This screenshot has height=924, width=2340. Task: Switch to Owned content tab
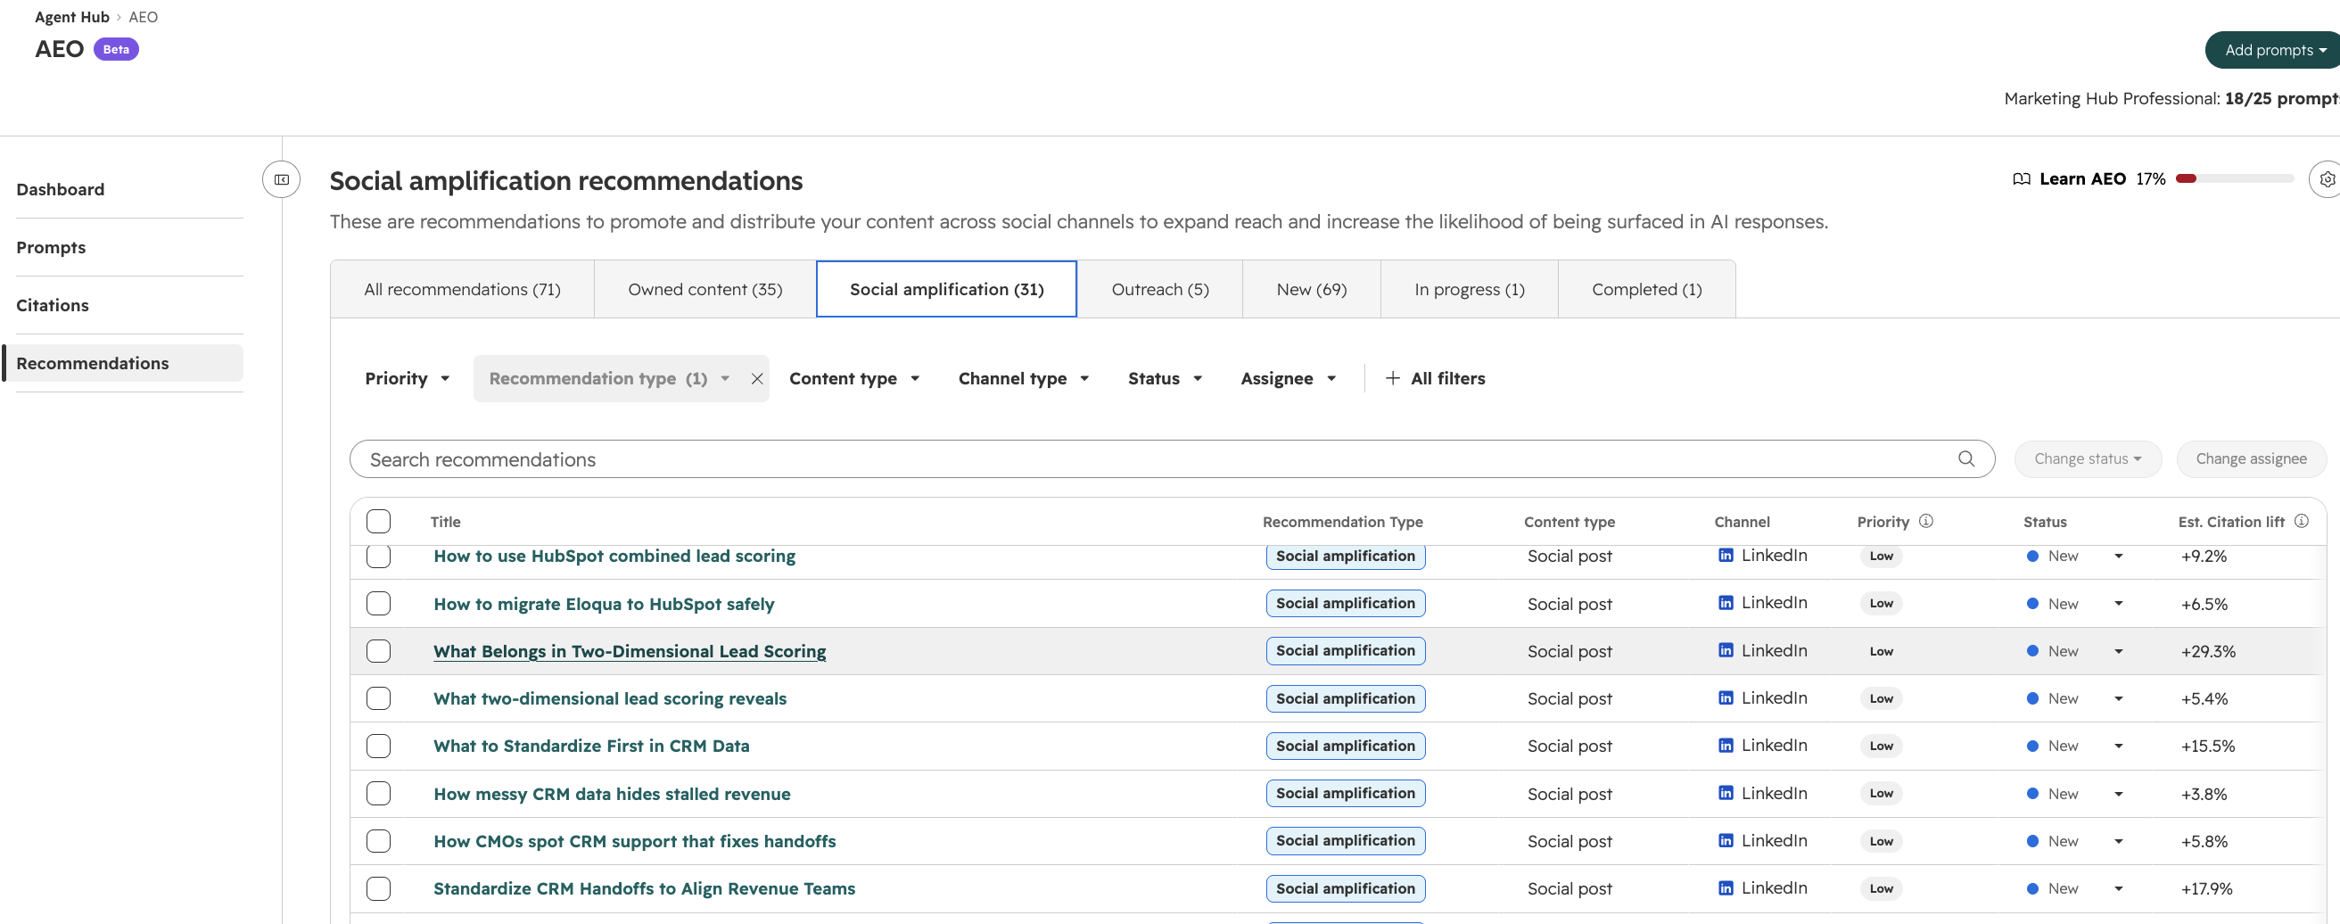point(704,290)
